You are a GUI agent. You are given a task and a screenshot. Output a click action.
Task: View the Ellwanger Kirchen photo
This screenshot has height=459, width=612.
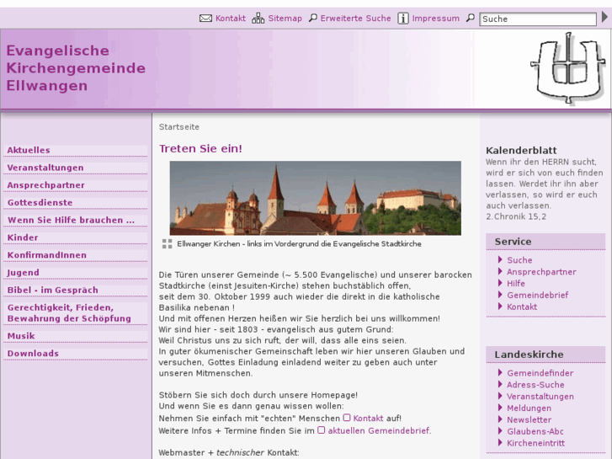315,198
